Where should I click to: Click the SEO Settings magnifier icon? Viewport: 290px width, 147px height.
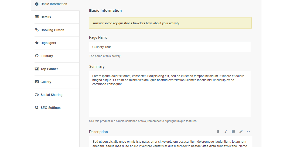tap(37, 107)
